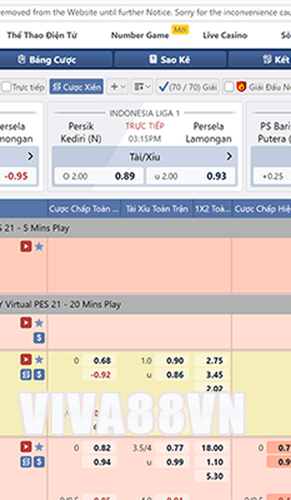Play live stream in 5 Mins Play row
Image resolution: width=291 pixels, height=500 pixels.
coord(26,247)
